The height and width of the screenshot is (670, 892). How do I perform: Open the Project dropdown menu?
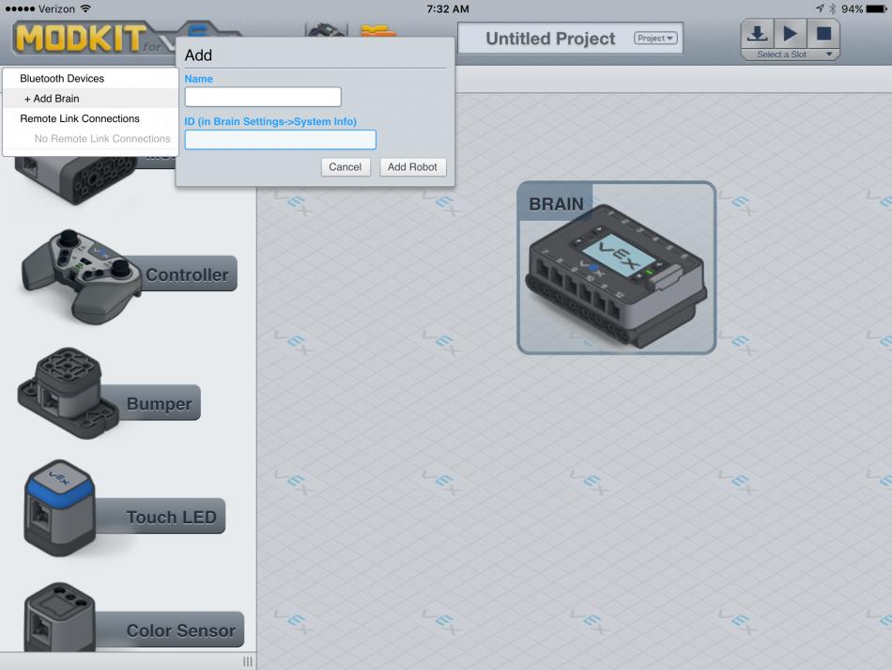[655, 39]
